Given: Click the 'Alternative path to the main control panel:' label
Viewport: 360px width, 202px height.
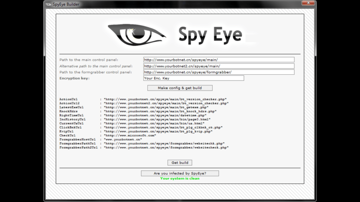Looking at the screenshot, I should tap(96, 66).
